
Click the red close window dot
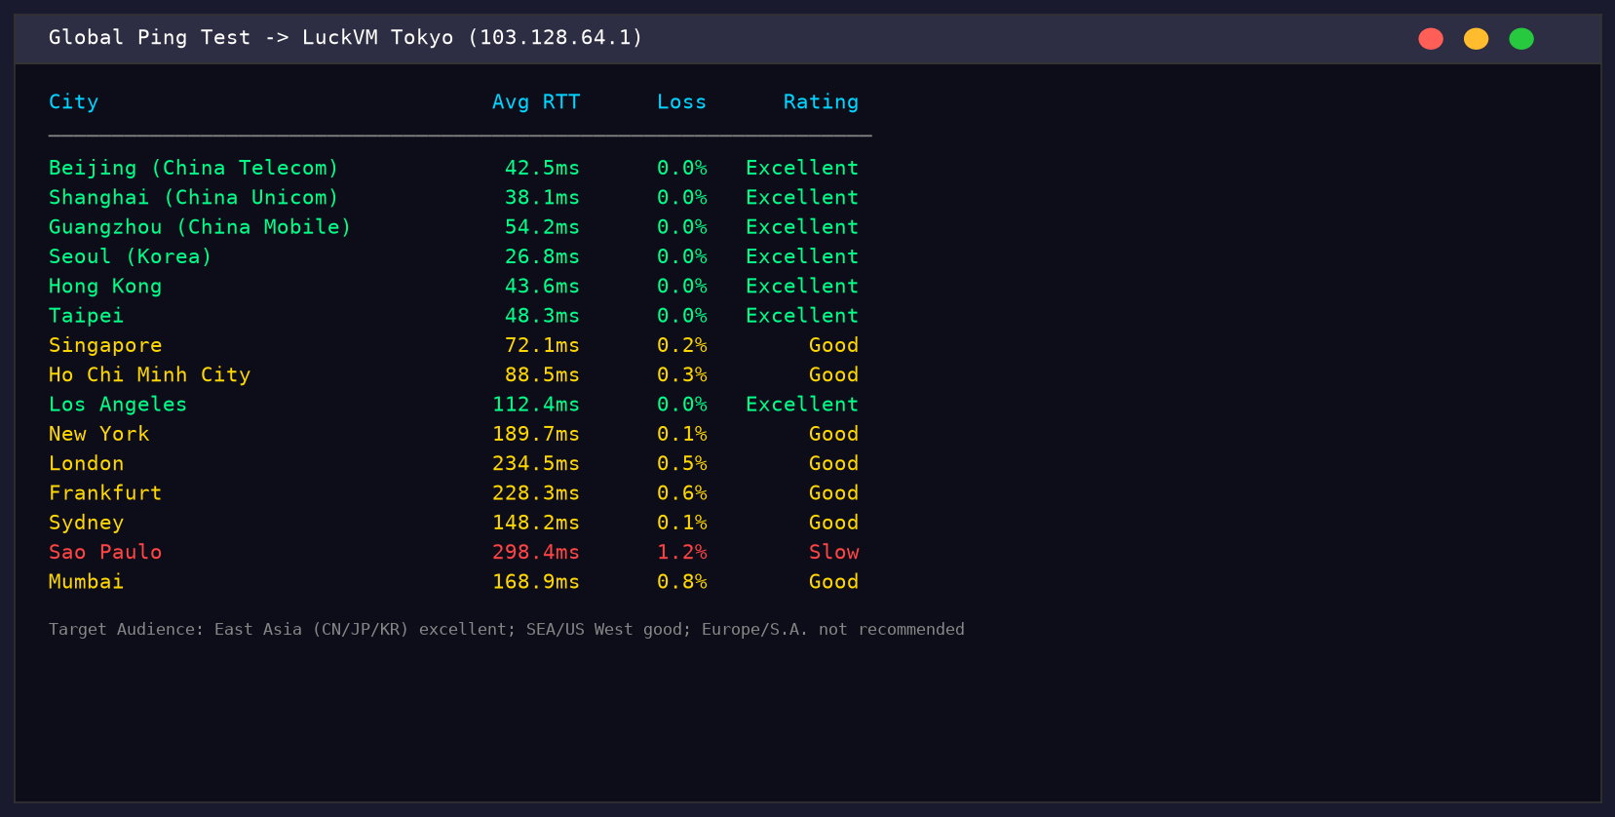click(x=1431, y=39)
